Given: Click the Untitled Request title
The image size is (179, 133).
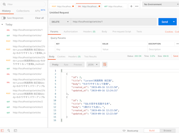Looking at the screenshot, I should pyautogui.click(x=59, y=13).
